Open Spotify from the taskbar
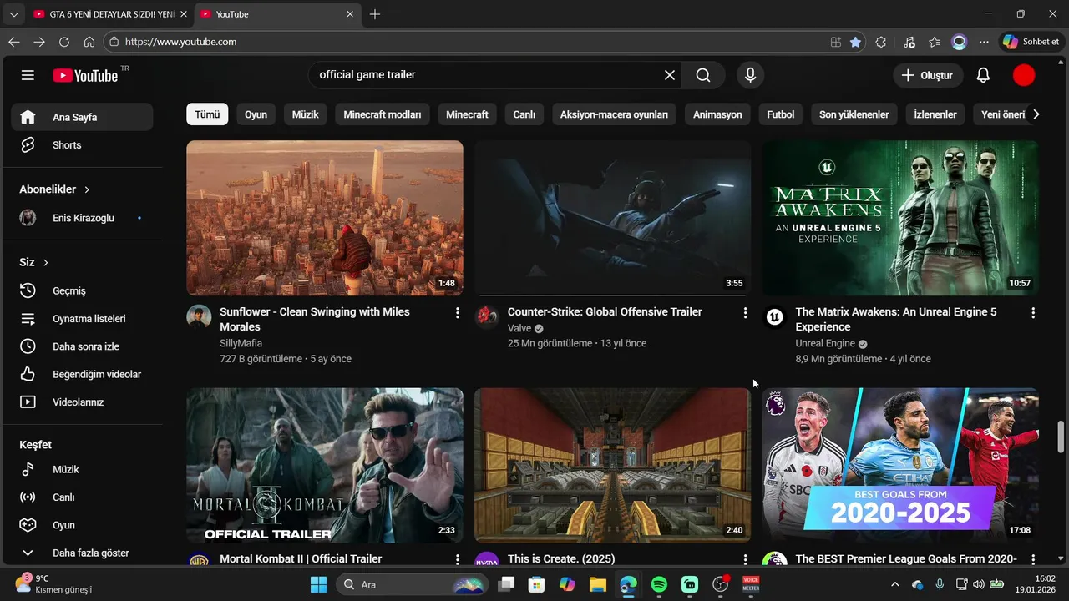Viewport: 1069px width, 601px height. click(659, 584)
